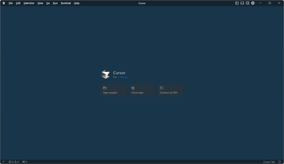
Task: Open the Terminal menu
Action: pos(65,3)
